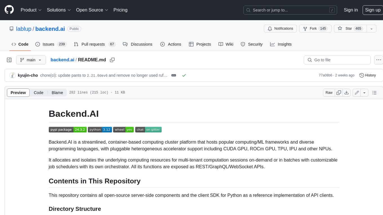Screen dimensions: 383x215
Task: Expand the Solutions menu
Action: pos(59,10)
